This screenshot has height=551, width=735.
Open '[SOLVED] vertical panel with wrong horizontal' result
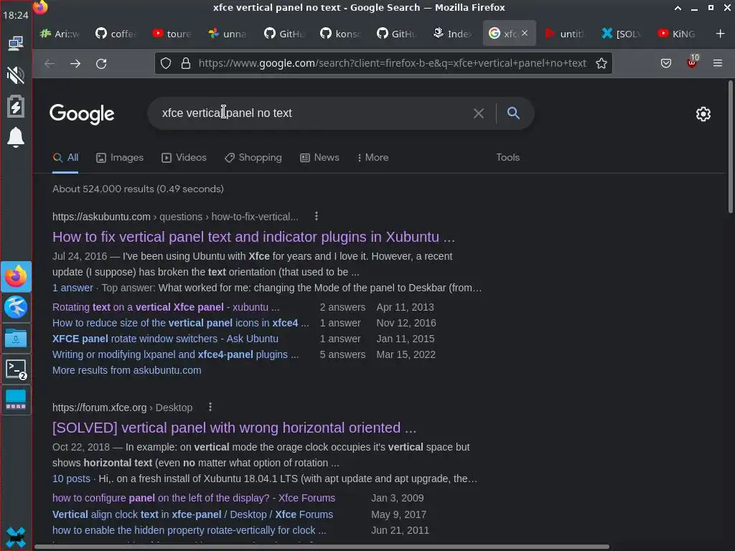235,428
